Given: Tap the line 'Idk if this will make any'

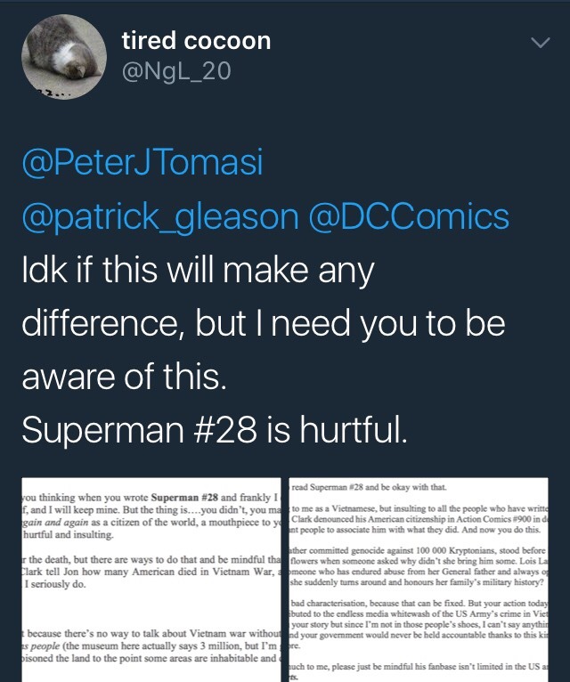Looking at the screenshot, I should click(196, 267).
